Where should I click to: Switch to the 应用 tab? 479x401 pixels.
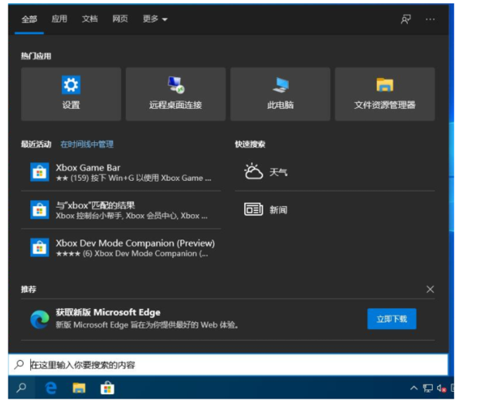coord(59,19)
